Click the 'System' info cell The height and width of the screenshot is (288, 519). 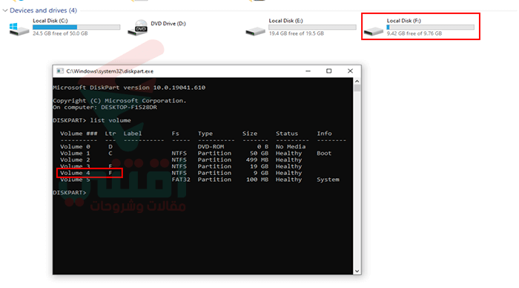point(328,180)
